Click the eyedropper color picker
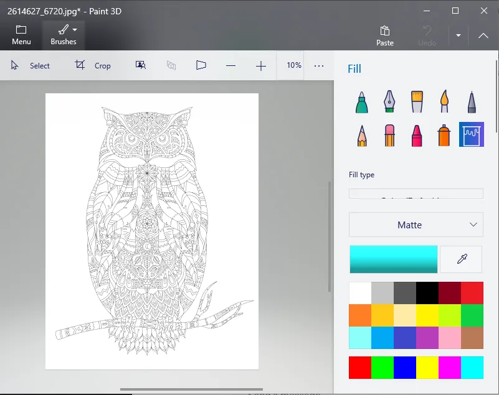The width and height of the screenshot is (499, 395). (x=461, y=259)
